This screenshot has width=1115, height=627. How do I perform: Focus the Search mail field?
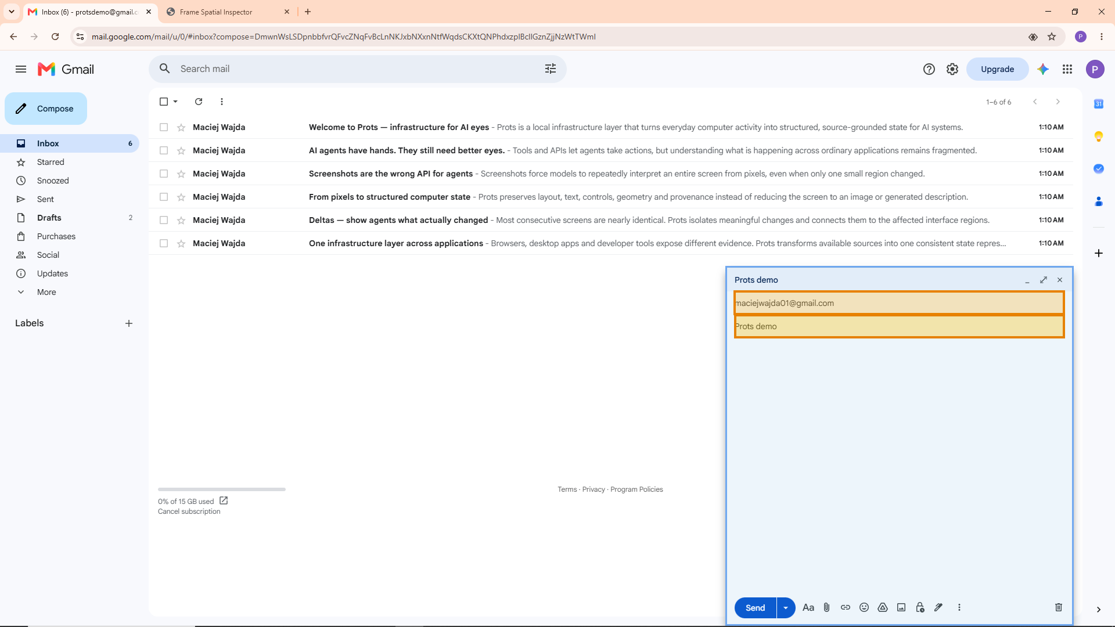pos(357,69)
